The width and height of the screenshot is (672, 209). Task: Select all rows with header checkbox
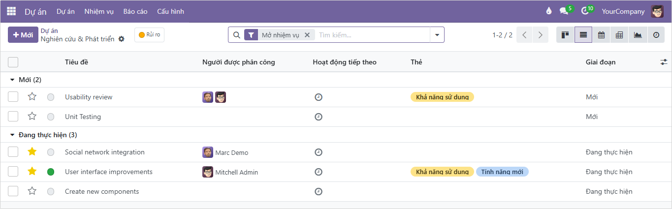pyautogui.click(x=13, y=62)
